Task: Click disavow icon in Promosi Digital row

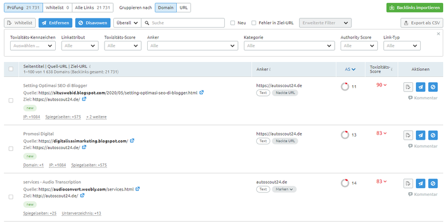Action: [x=433, y=135]
